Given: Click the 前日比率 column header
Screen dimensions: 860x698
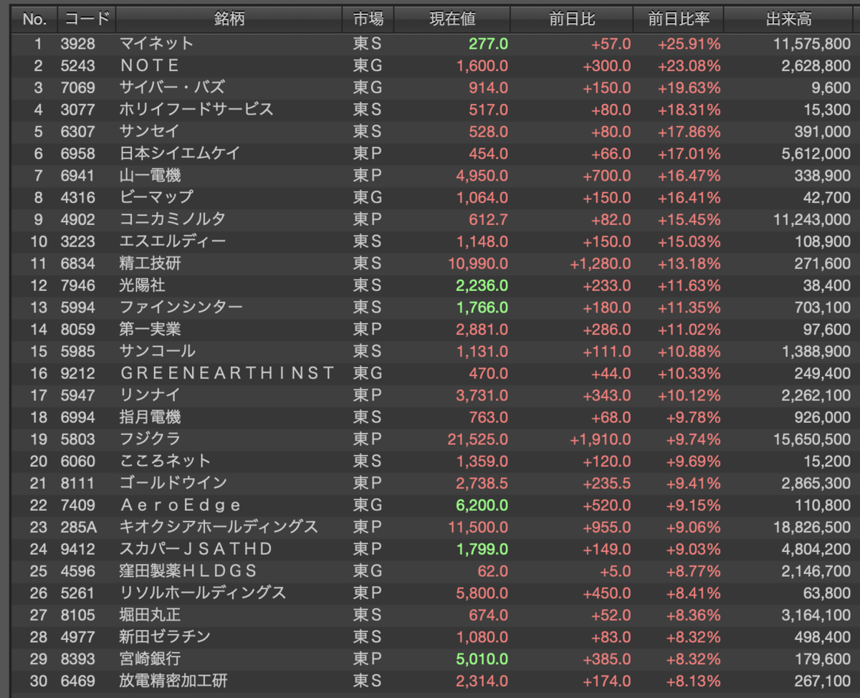Looking at the screenshot, I should (x=679, y=19).
